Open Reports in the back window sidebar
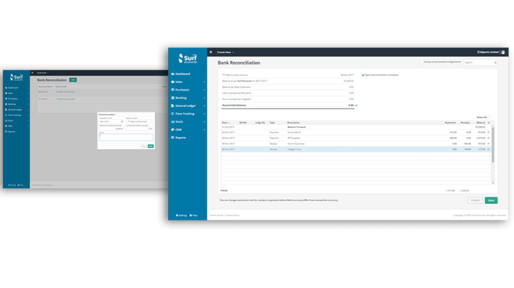 coord(11,132)
